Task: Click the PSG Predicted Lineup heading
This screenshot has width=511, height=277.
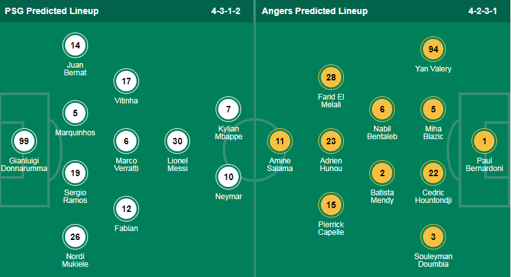Action: (52, 11)
